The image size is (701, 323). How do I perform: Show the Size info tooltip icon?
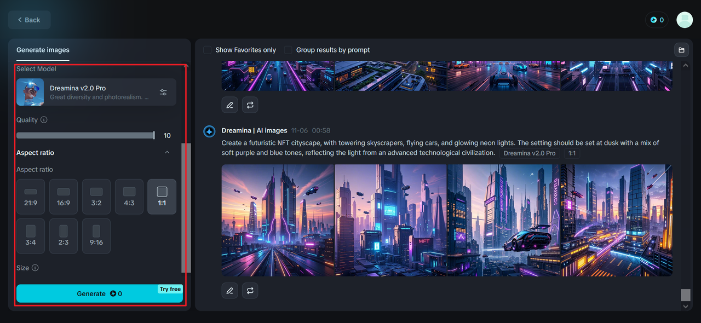[35, 268]
